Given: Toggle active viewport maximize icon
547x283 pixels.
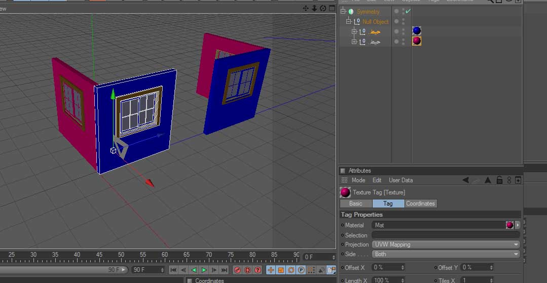Looking at the screenshot, I should tap(332, 9).
